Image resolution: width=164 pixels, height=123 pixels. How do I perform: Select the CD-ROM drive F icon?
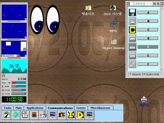coord(133,64)
